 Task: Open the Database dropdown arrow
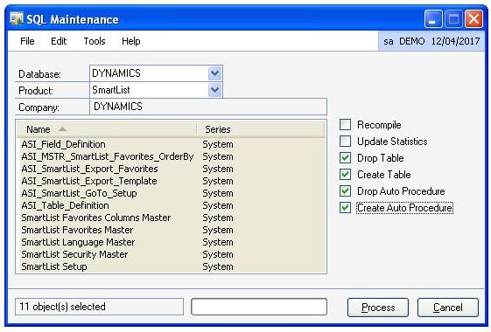(x=214, y=73)
